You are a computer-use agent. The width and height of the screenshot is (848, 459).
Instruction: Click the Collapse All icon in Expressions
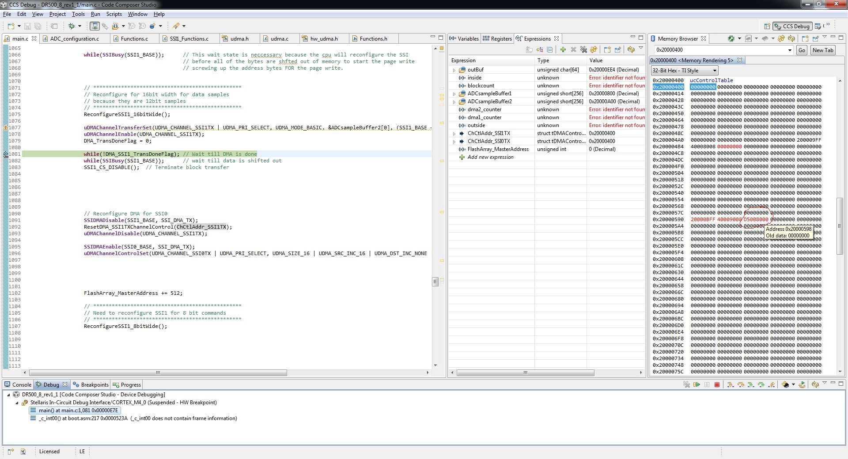click(549, 50)
